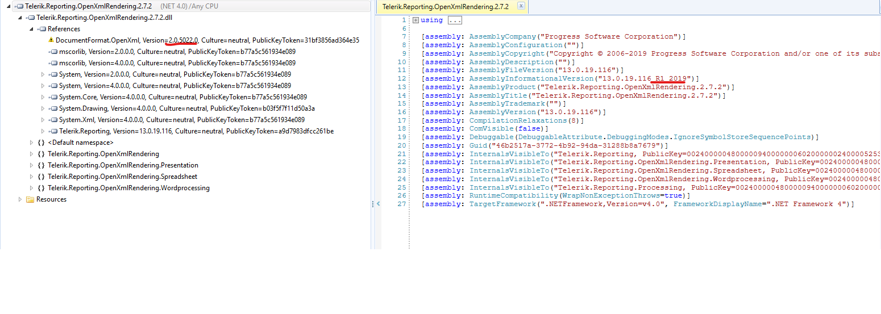Click the Resources folder icon
This screenshot has width=881, height=314.
pyautogui.click(x=30, y=199)
